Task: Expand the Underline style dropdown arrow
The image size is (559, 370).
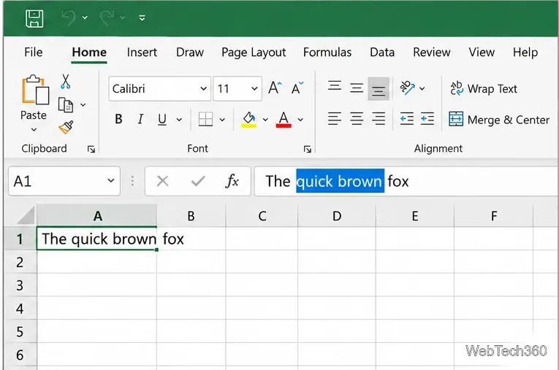Action: coord(179,120)
